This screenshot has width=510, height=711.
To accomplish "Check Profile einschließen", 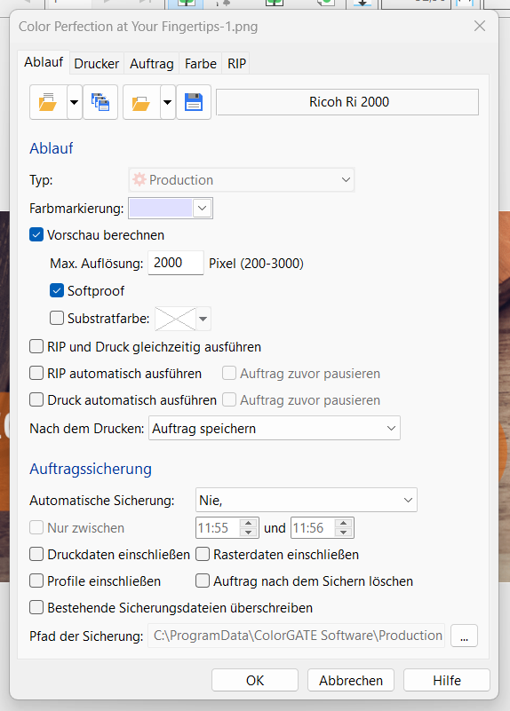I will (x=36, y=581).
